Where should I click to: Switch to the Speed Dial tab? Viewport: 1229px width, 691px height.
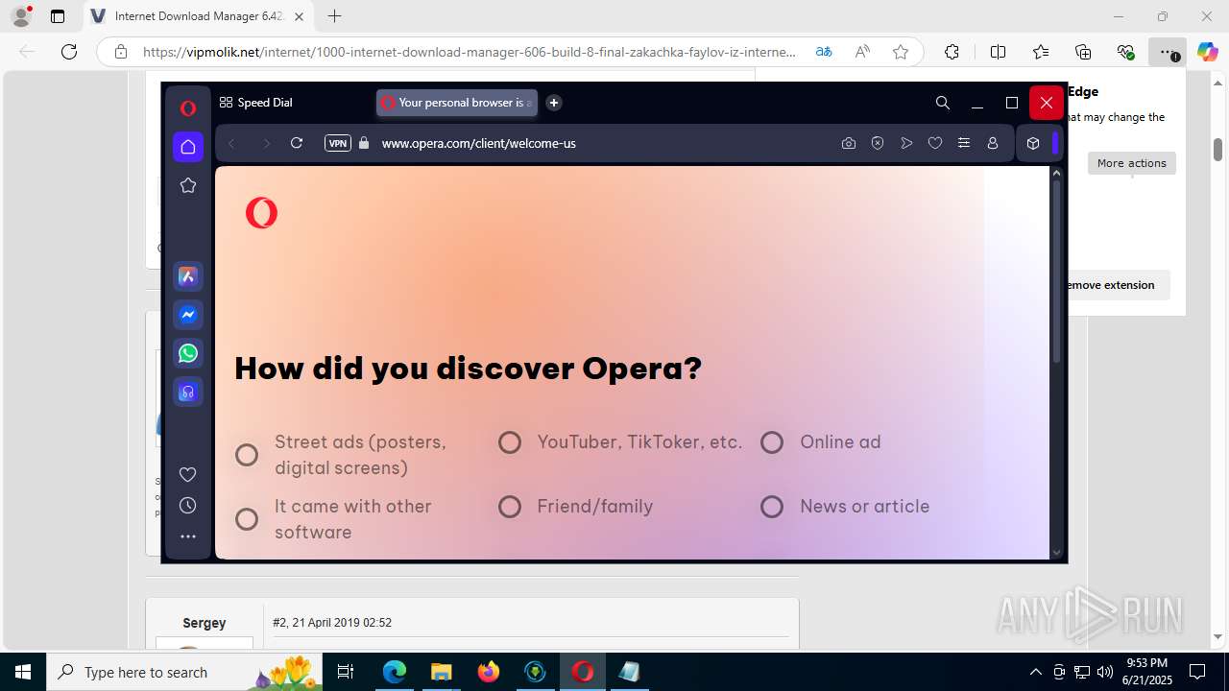[256, 103]
